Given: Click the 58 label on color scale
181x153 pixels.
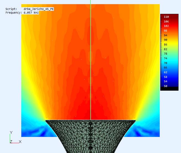Looking at the screenshot, I should (166, 77).
